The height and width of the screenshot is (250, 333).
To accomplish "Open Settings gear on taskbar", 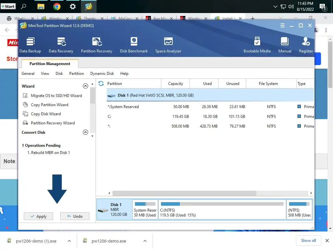I will [73, 7].
